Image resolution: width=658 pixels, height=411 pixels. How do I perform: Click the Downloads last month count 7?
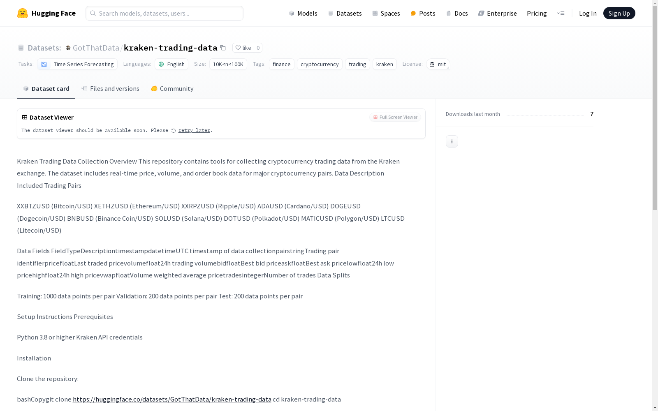592,114
